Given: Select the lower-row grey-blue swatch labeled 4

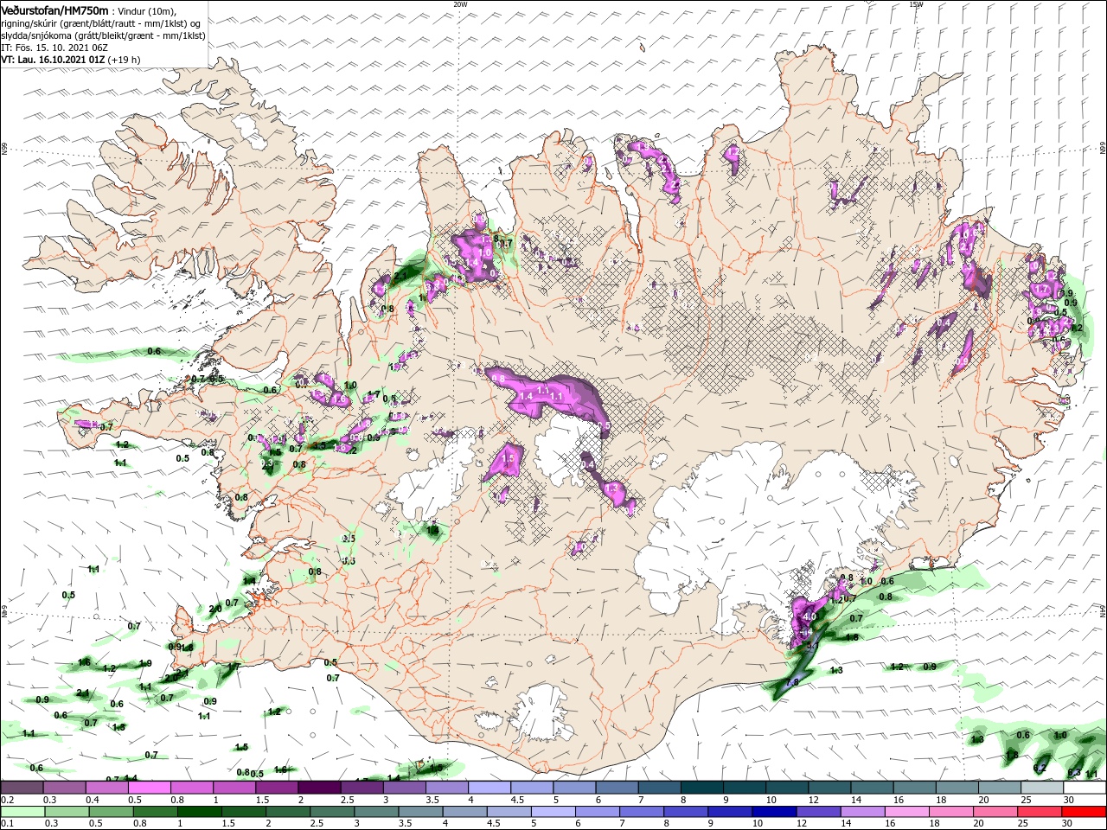Looking at the screenshot, I should (465, 812).
